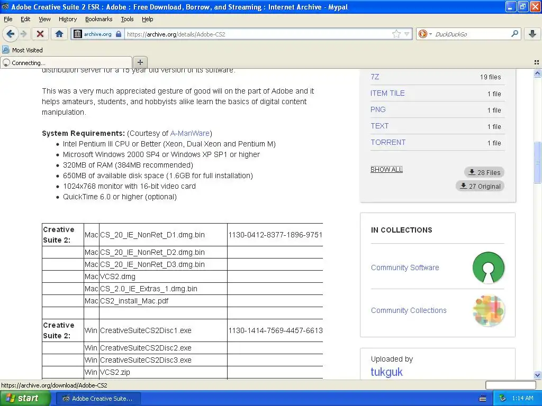Click the VCS2.zip table cell
542x406 pixels.
pos(163,372)
